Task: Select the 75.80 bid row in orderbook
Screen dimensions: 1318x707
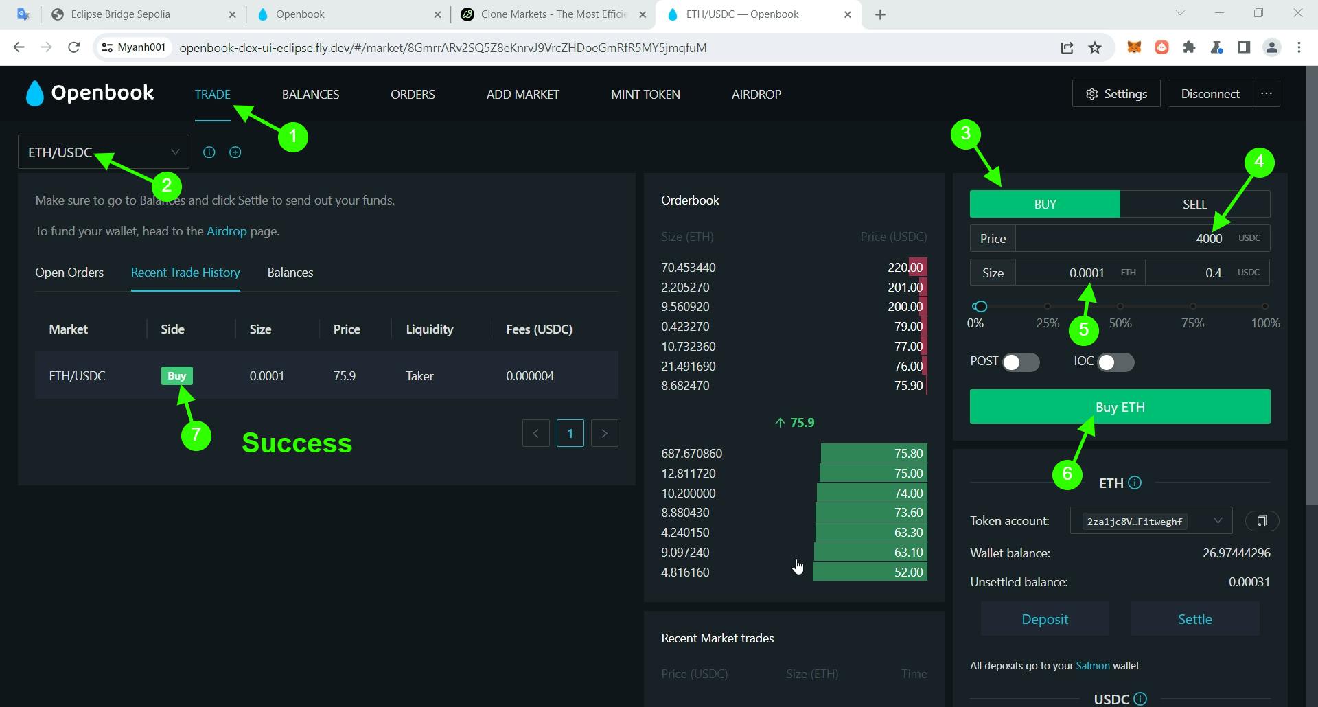Action: click(794, 453)
